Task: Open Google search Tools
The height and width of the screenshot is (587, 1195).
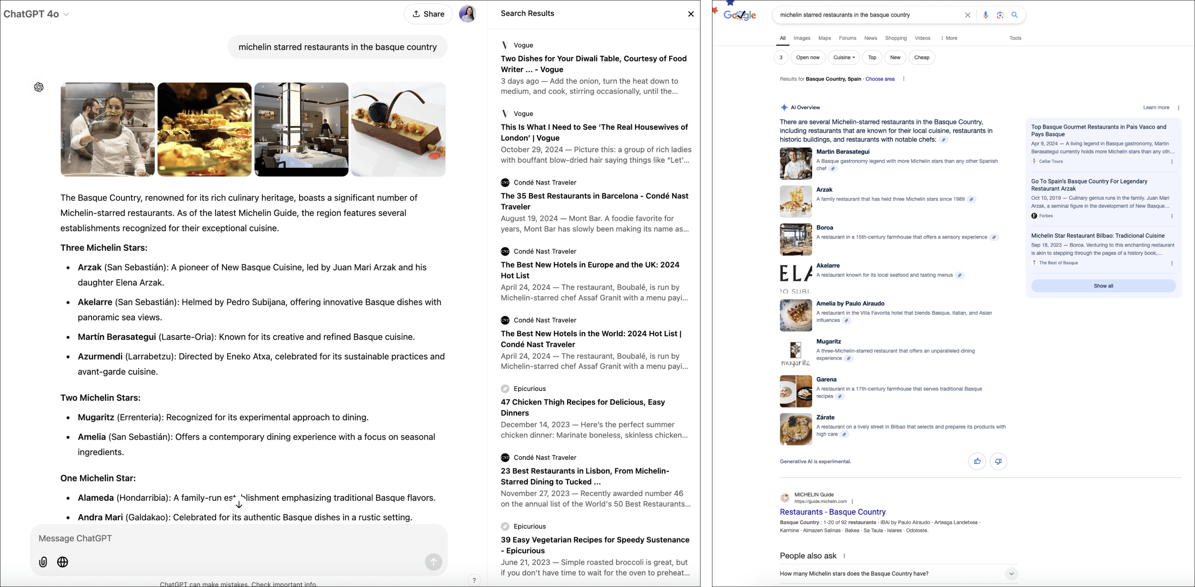Action: (x=1015, y=38)
